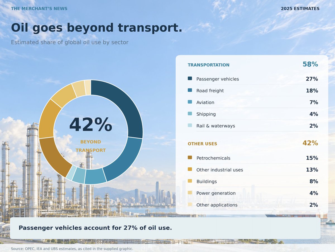This screenshot has height=252, width=335.
Task: Click the OTHER USES section heading
Action: click(x=202, y=144)
